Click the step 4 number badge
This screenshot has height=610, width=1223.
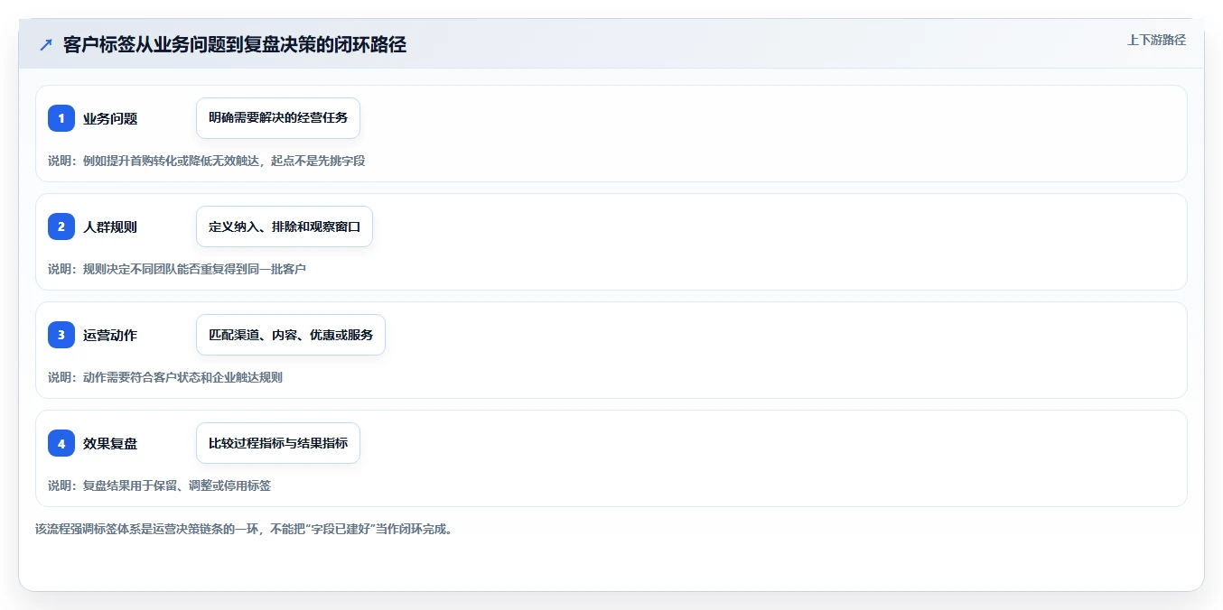(61, 443)
